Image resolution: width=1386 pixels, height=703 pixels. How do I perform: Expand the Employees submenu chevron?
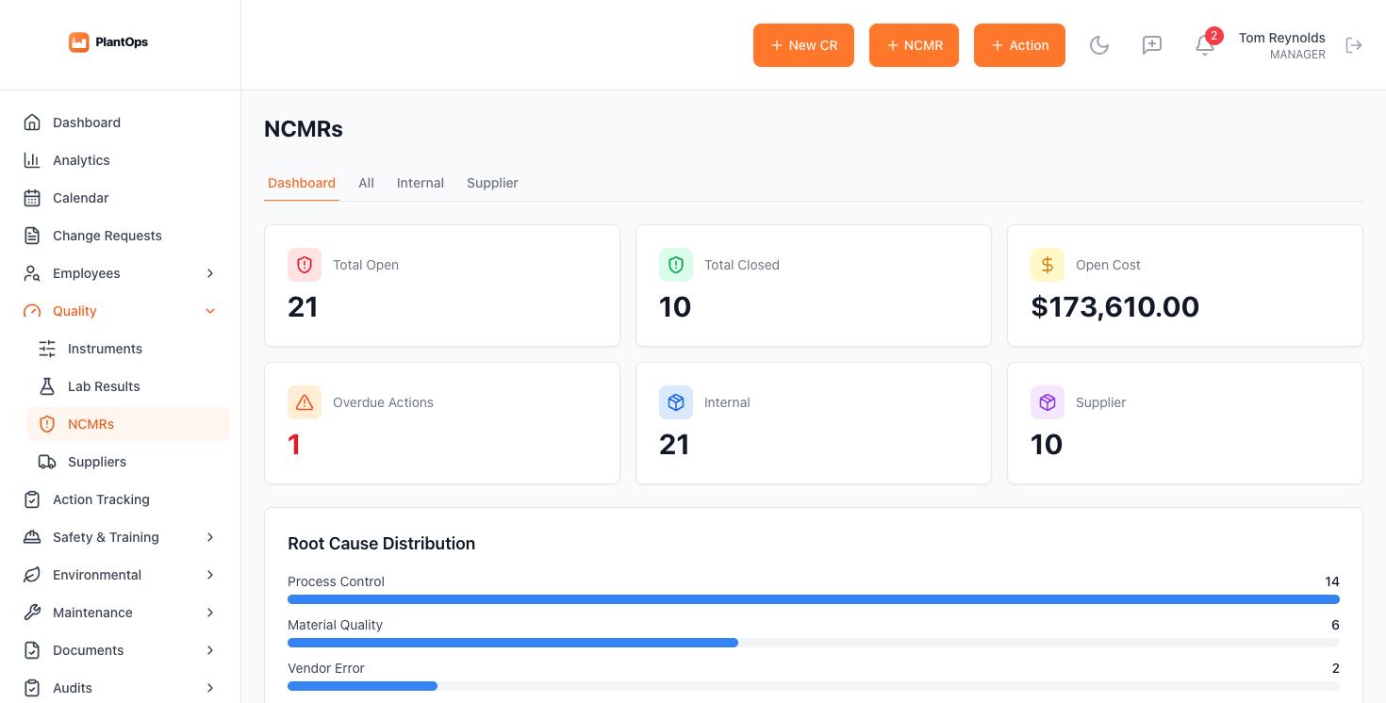pos(210,273)
